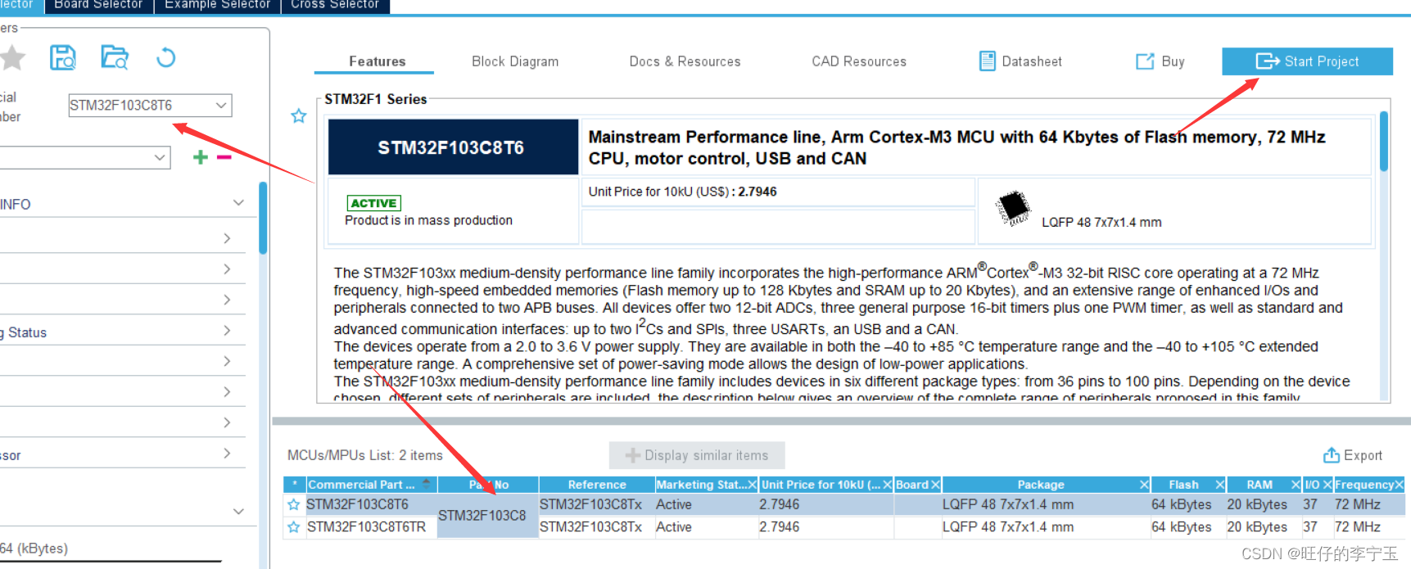Click the Export button label
Screen dimensions: 1411x569
click(1363, 455)
